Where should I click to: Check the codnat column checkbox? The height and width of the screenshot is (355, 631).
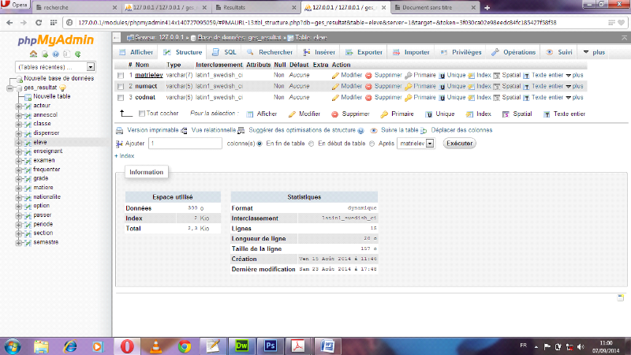pyautogui.click(x=121, y=97)
